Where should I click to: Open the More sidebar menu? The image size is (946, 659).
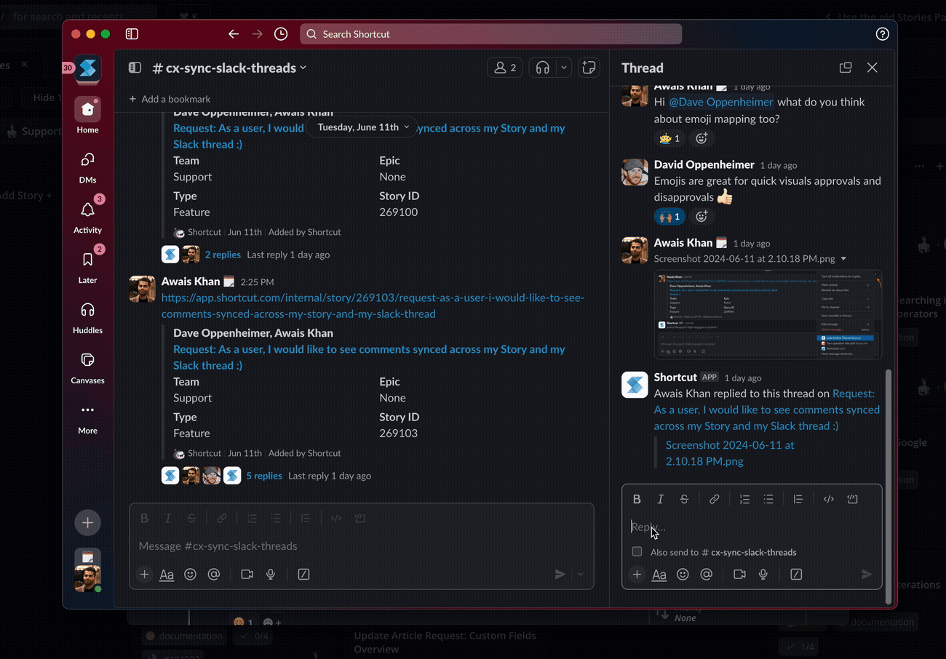[x=87, y=417]
